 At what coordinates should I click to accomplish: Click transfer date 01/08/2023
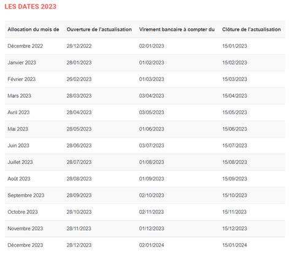click(152, 162)
